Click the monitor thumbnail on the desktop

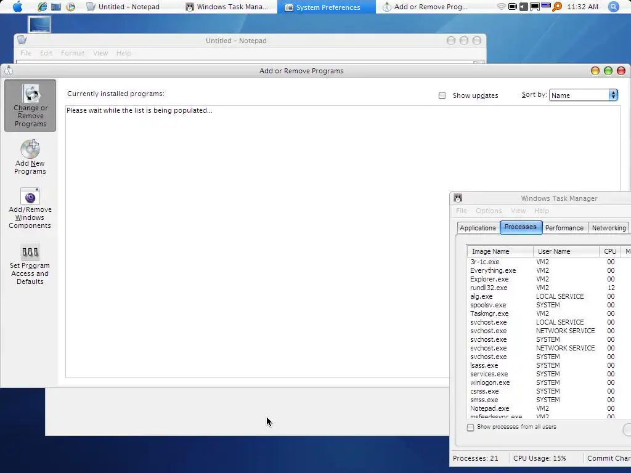(x=39, y=25)
